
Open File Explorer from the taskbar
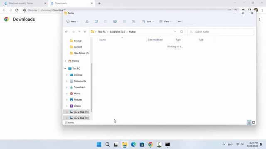125,144
